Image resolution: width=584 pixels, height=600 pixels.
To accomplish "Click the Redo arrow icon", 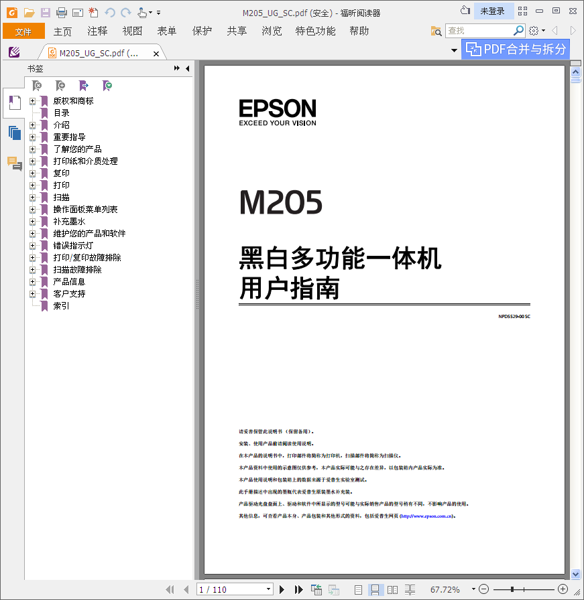I will [x=125, y=13].
